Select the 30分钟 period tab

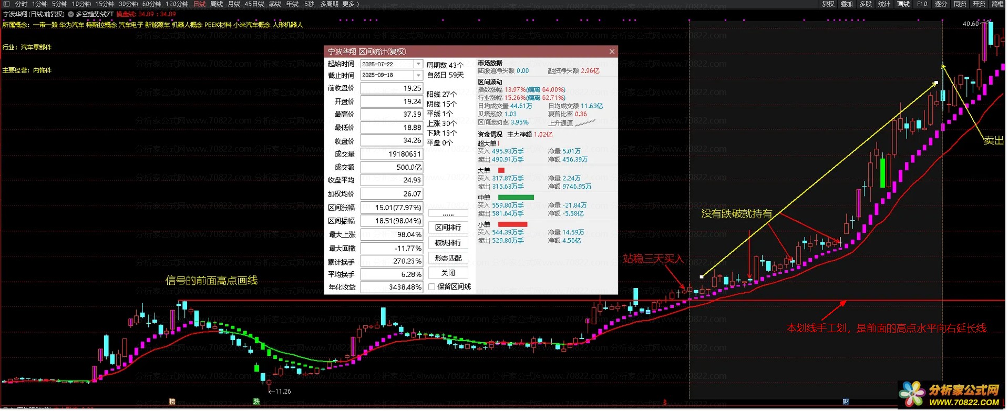pos(128,4)
